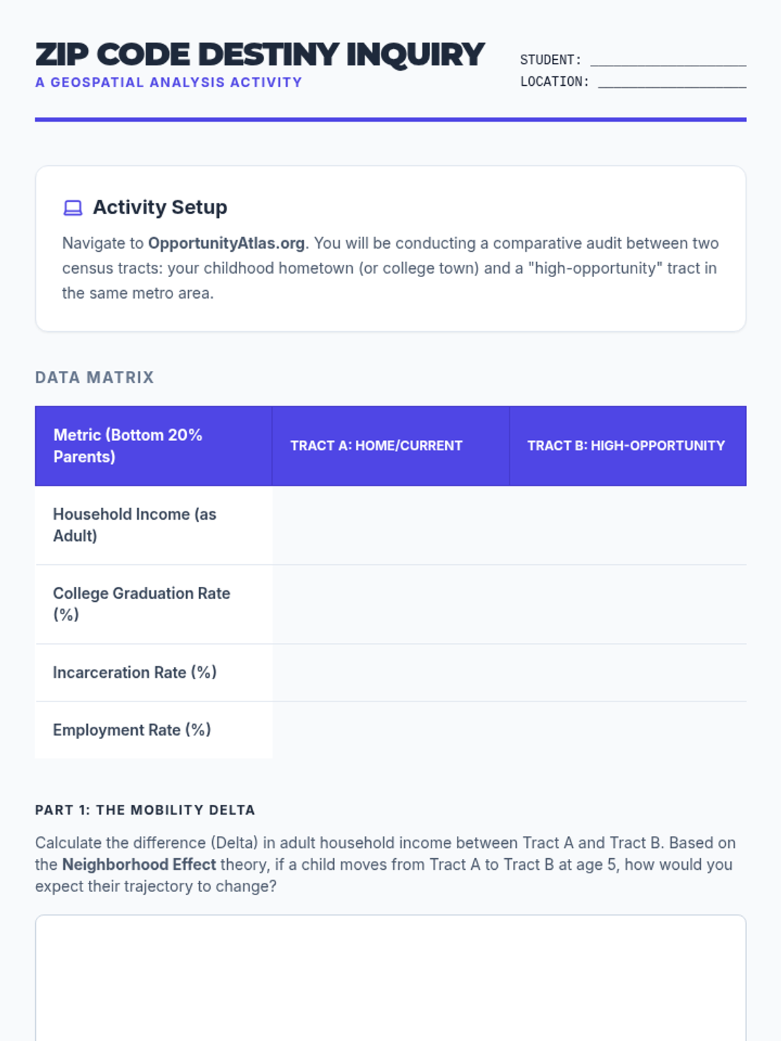This screenshot has width=781, height=1041.
Task: Click the Data Matrix section heading
Action: (x=94, y=377)
